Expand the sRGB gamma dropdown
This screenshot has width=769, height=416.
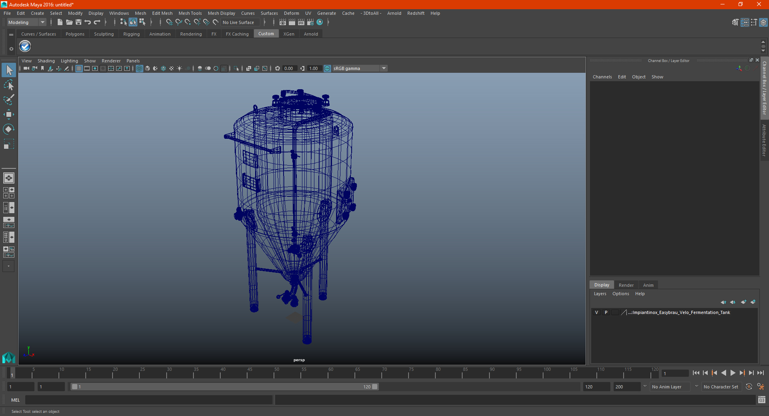(x=384, y=68)
